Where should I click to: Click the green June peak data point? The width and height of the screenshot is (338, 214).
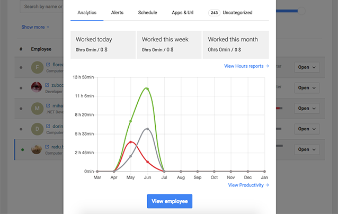pos(147,89)
